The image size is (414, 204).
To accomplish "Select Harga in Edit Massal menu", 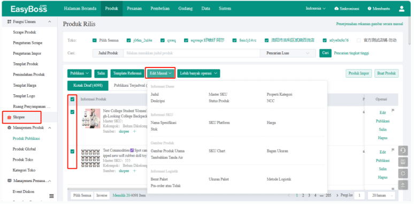I will click(271, 123).
